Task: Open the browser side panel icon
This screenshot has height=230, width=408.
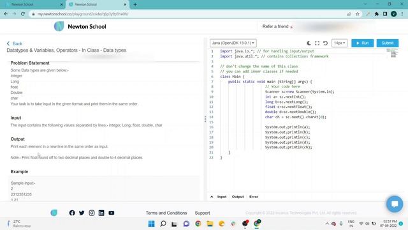Action: pos(385,14)
